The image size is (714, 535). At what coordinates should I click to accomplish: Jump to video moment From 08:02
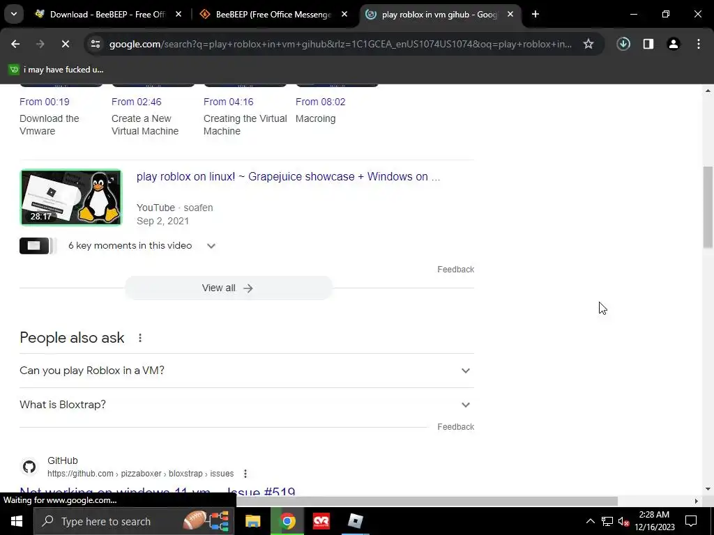(321, 102)
